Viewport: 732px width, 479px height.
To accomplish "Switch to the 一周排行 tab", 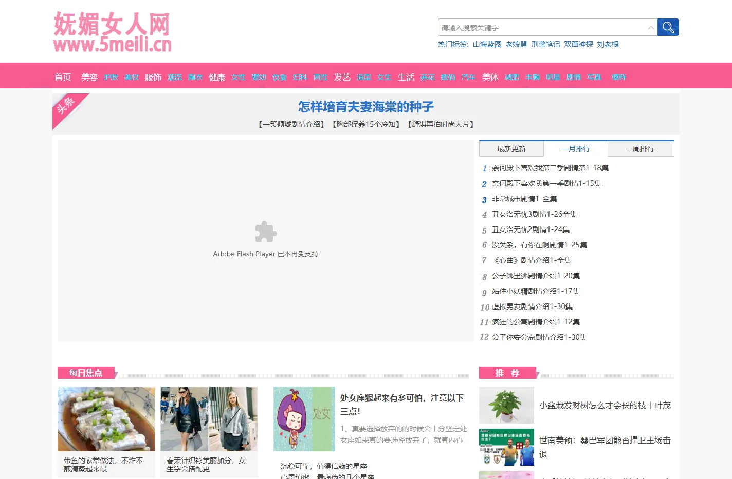I will (640, 149).
